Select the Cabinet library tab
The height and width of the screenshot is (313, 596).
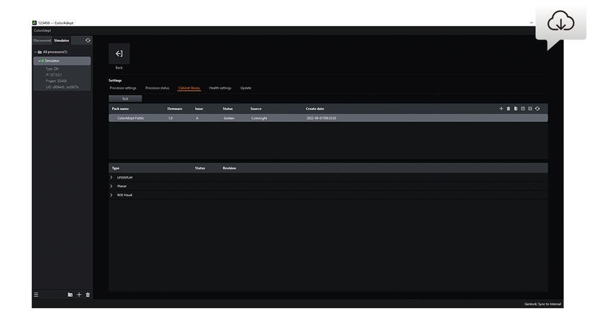(x=189, y=88)
